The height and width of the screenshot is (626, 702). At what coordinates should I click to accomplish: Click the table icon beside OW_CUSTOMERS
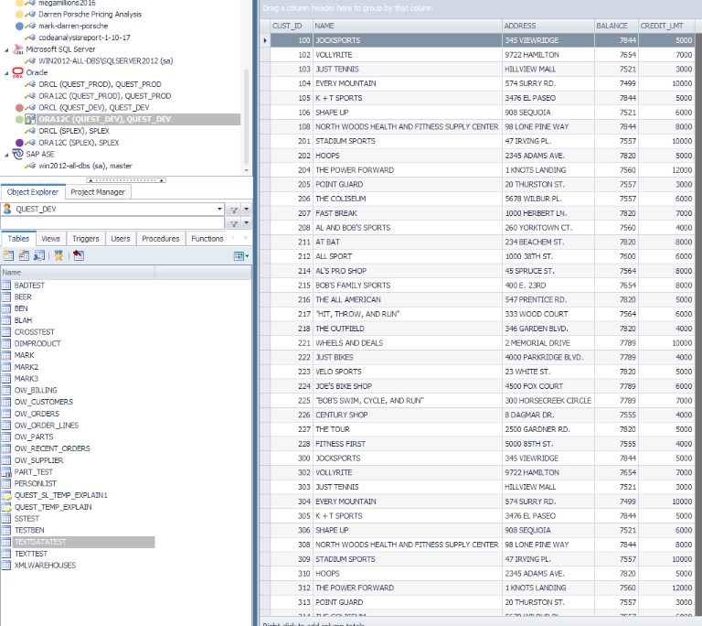[x=6, y=402]
